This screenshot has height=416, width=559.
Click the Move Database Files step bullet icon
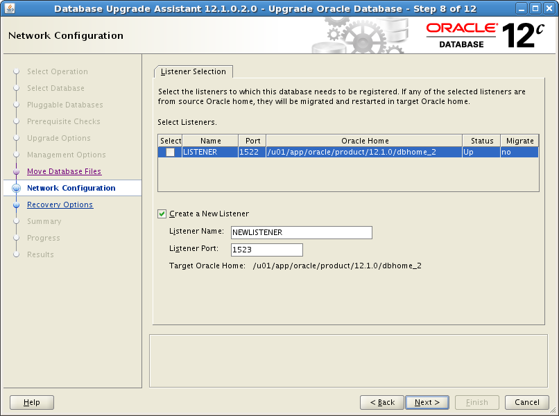tap(16, 172)
